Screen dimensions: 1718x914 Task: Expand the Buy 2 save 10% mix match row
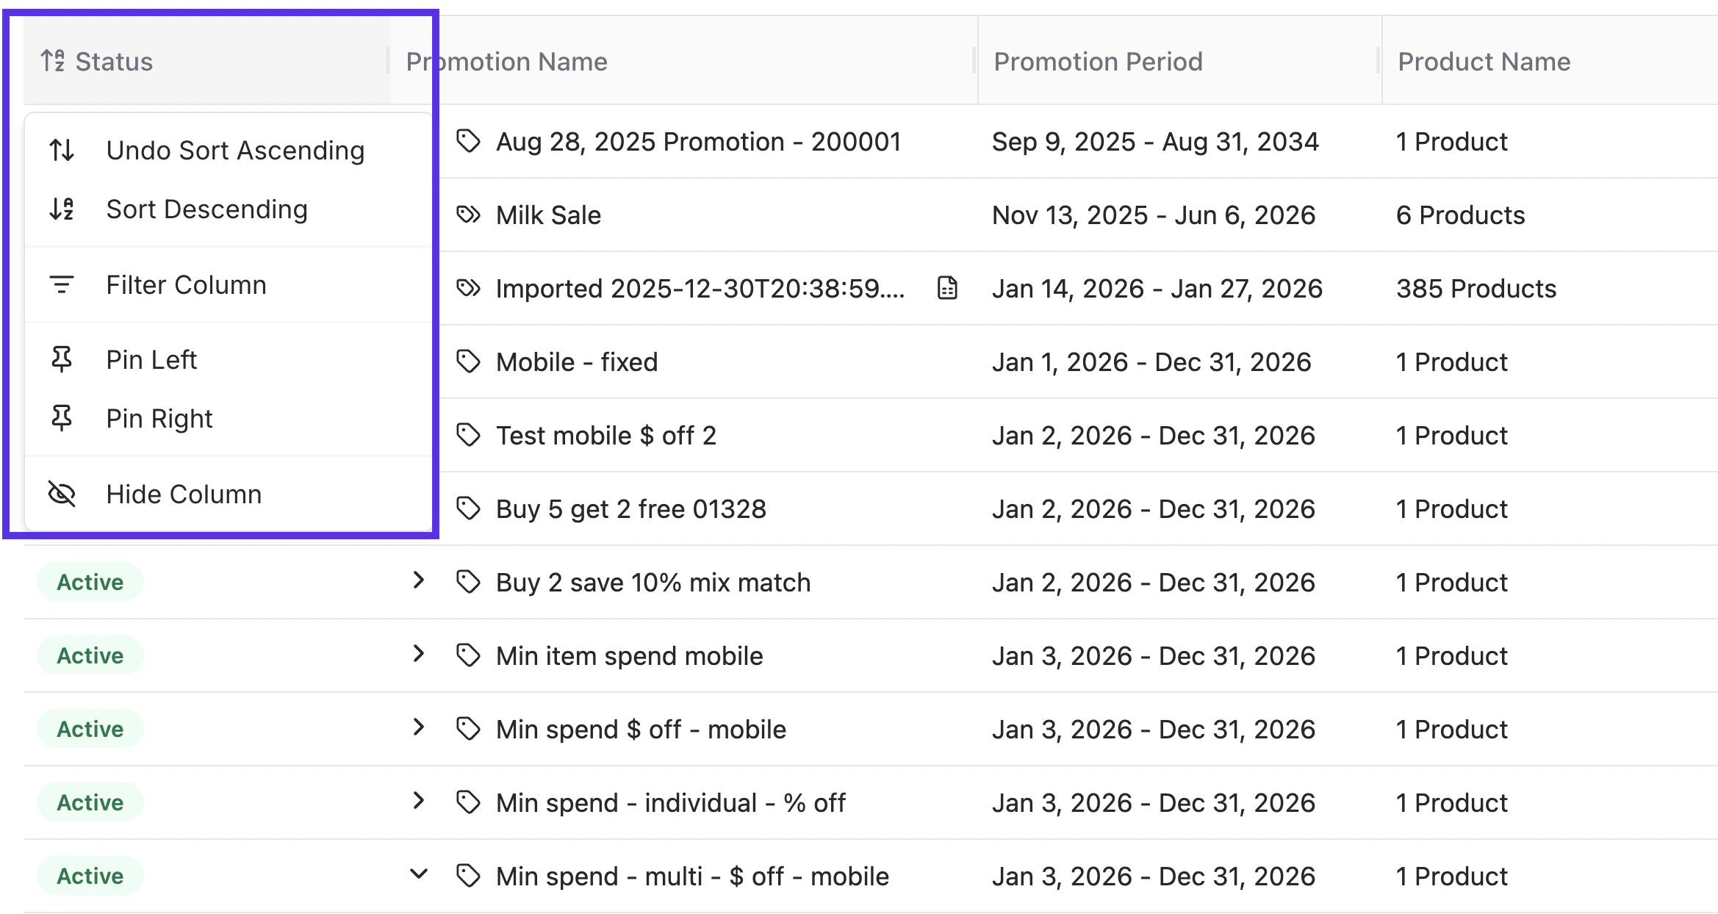point(419,581)
